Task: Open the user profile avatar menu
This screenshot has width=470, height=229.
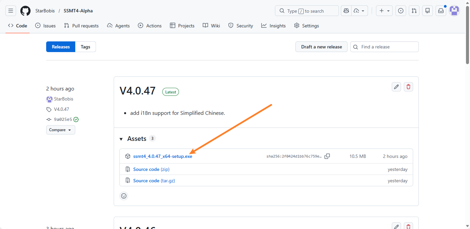Action: [454, 11]
